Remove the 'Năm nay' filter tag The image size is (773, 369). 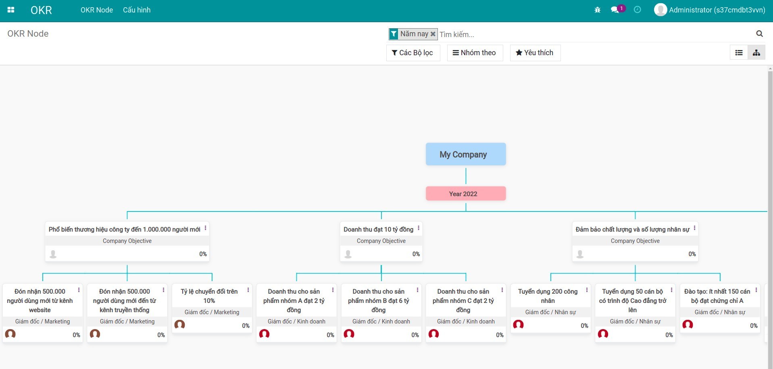point(433,34)
